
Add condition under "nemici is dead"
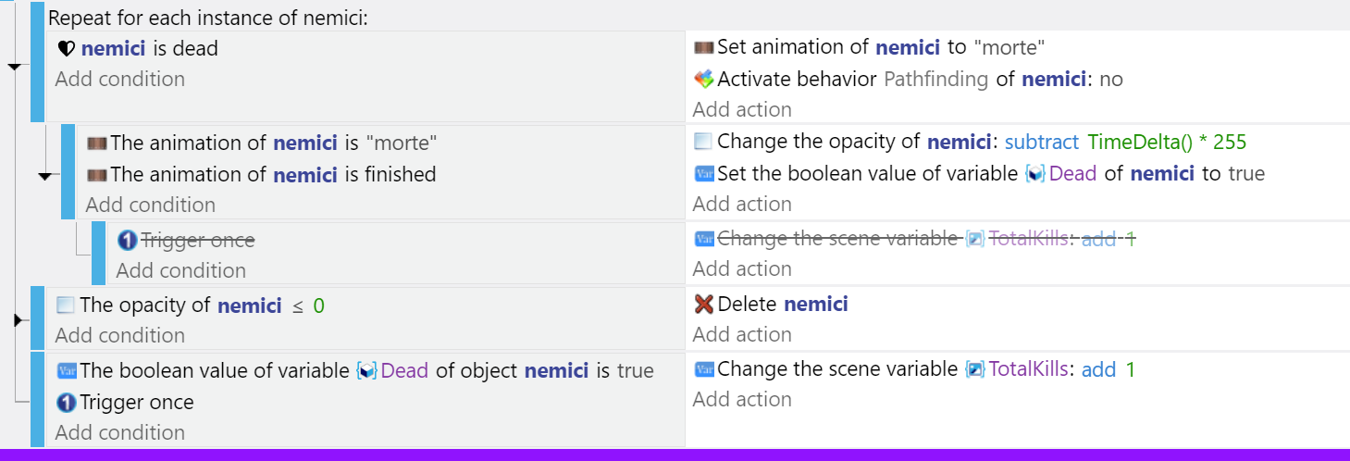pyautogui.click(x=120, y=80)
